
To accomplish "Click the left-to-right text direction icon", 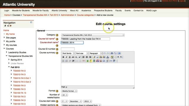I will (118, 57).
